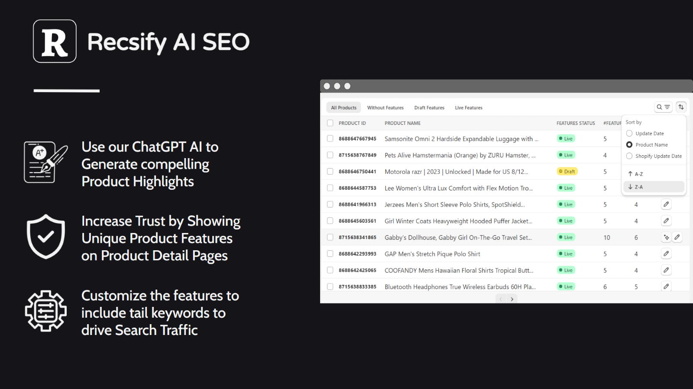Click the sort arrows button

pyautogui.click(x=681, y=107)
